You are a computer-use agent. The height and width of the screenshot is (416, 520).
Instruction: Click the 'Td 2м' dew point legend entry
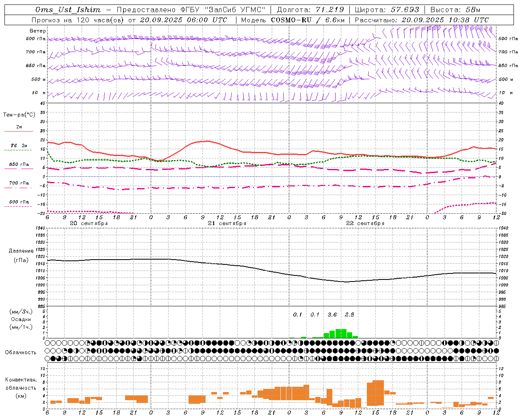click(x=19, y=145)
